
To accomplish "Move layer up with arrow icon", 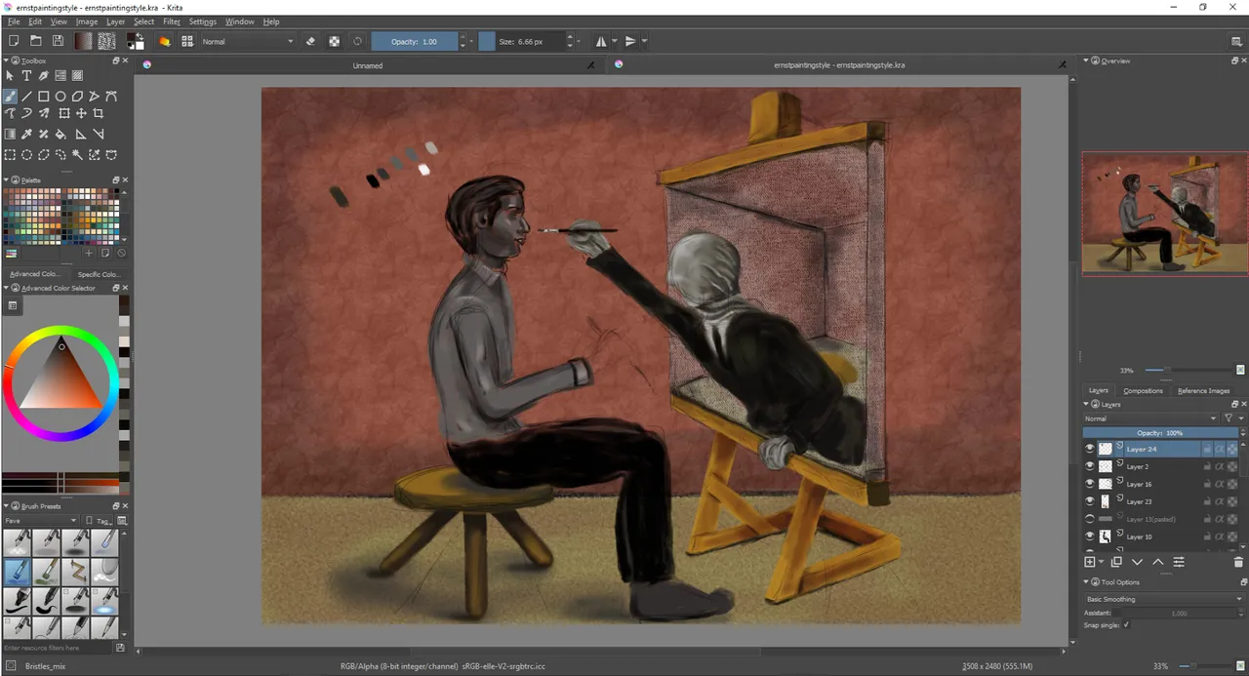I will pyautogui.click(x=1158, y=562).
